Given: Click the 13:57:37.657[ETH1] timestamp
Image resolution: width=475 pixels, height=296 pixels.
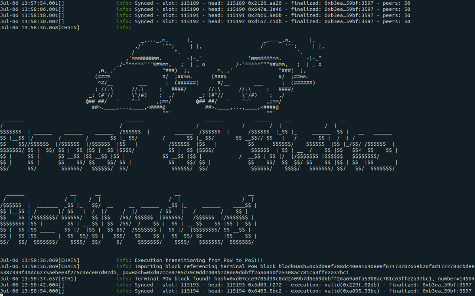Looking at the screenshot, I should click(x=38, y=279).
